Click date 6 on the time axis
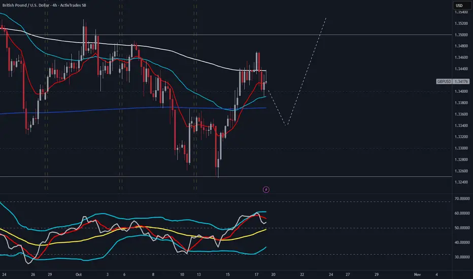The image size is (473, 279). (124, 274)
